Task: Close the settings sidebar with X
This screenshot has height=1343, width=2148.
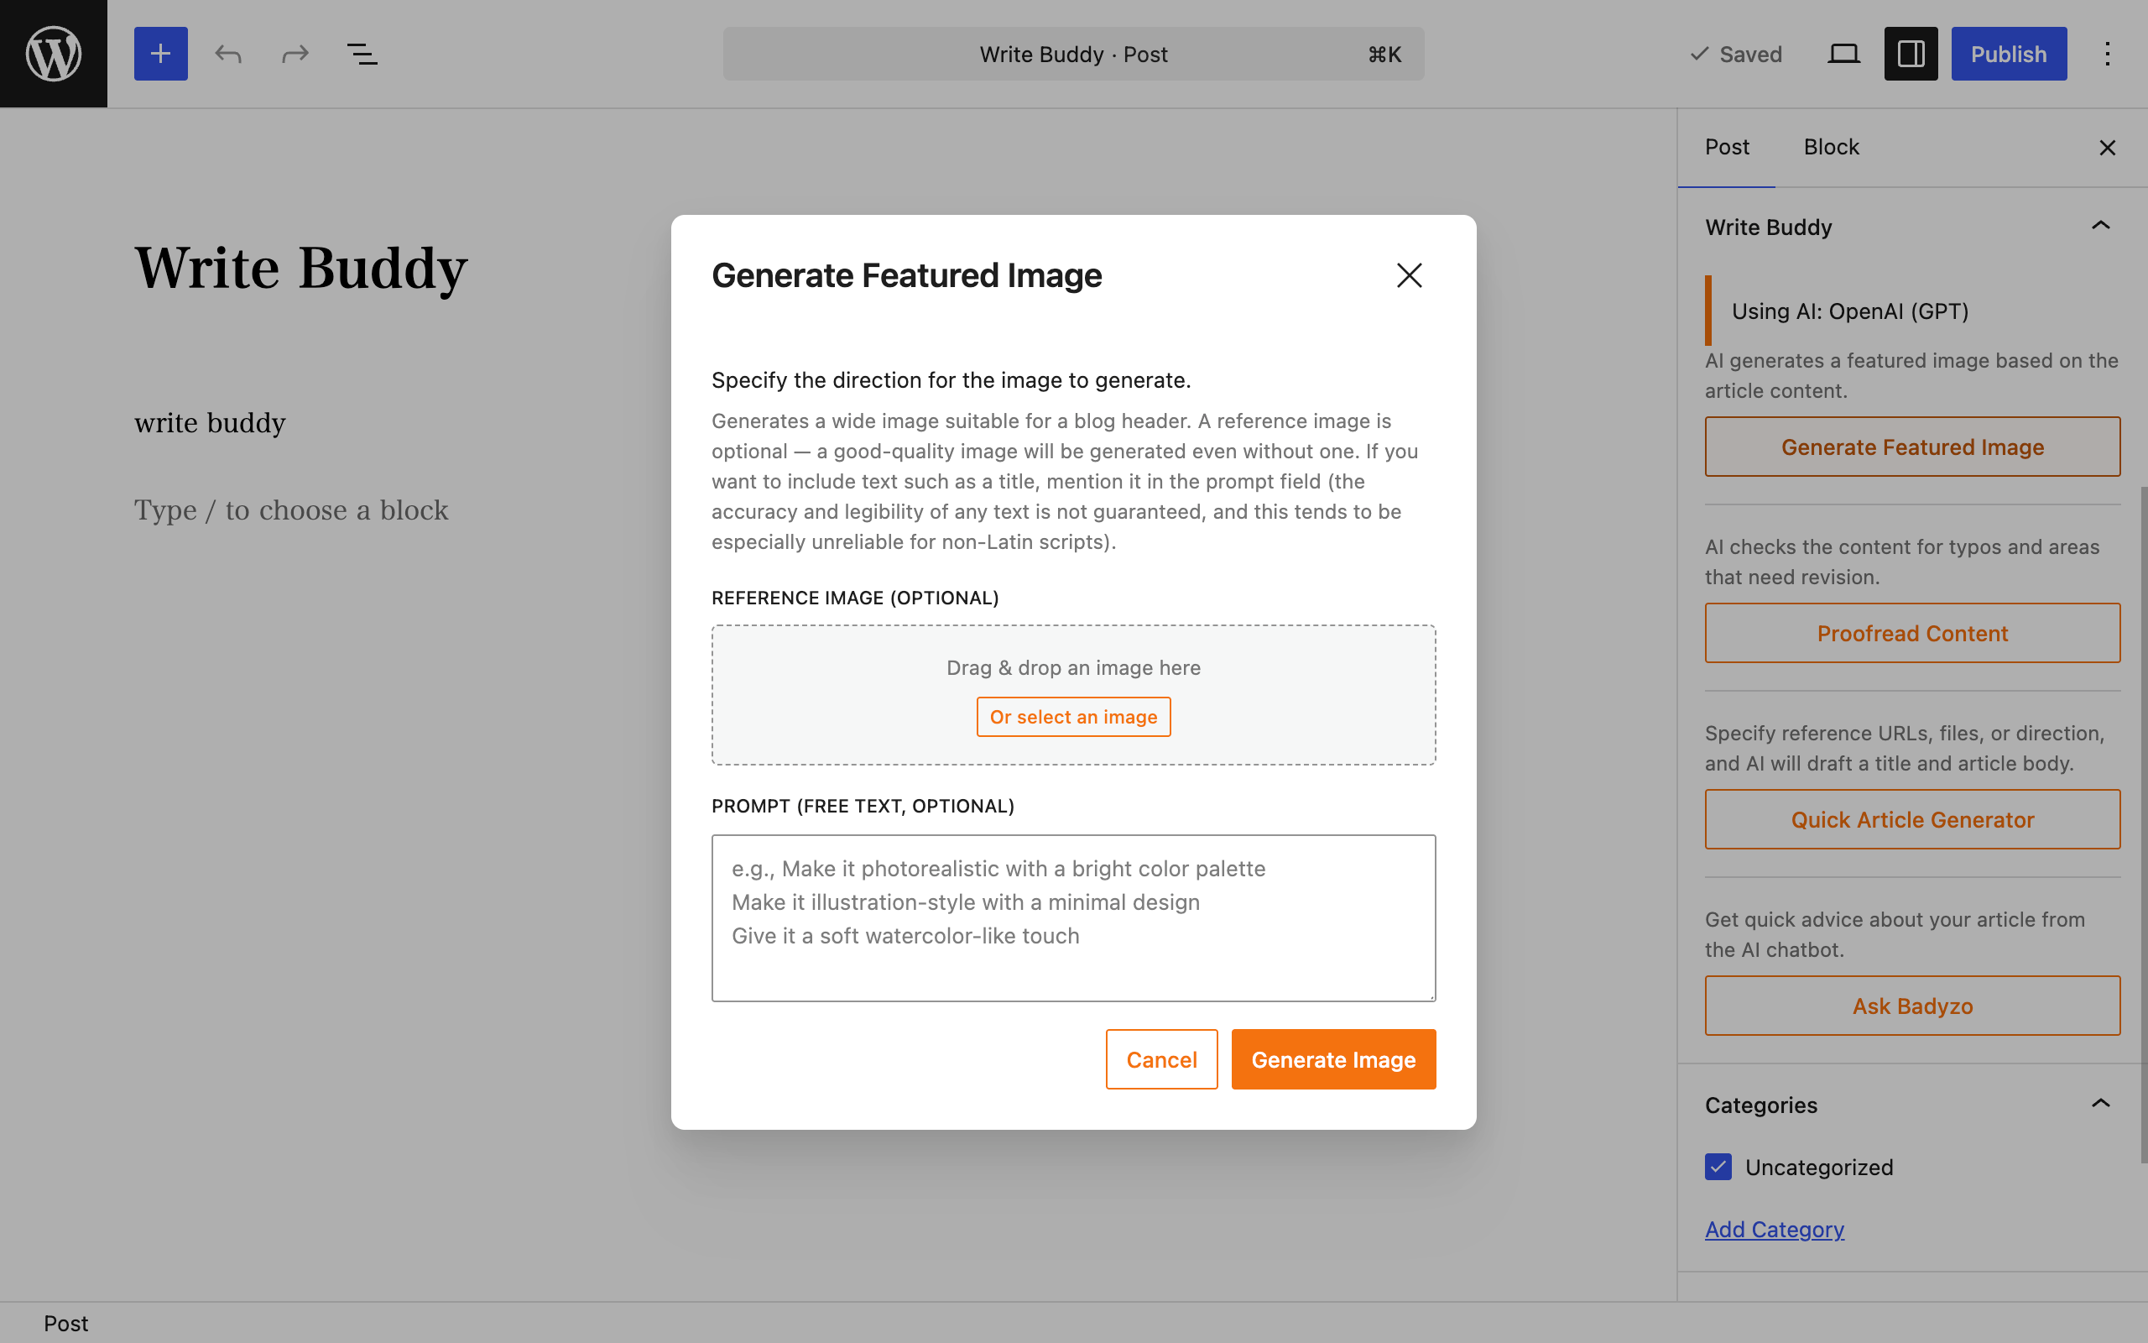Action: coord(2107,148)
